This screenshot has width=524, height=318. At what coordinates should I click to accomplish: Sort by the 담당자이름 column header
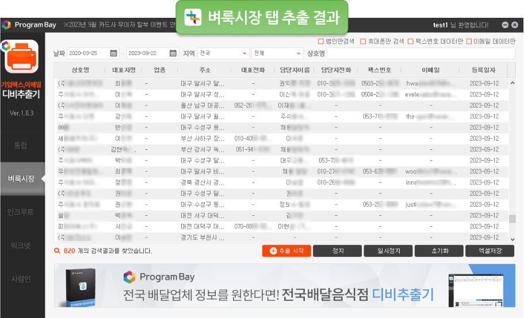point(294,70)
